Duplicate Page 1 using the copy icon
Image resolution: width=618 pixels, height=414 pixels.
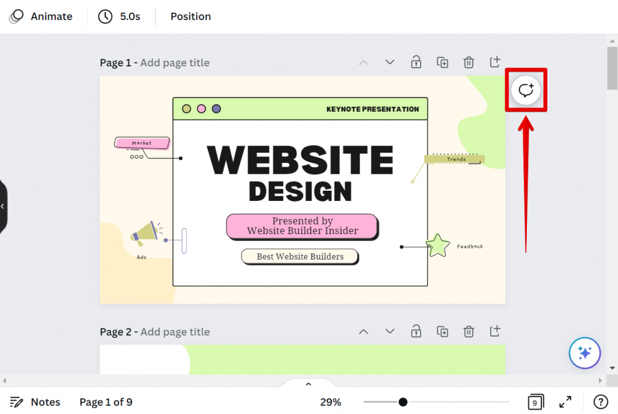point(442,62)
